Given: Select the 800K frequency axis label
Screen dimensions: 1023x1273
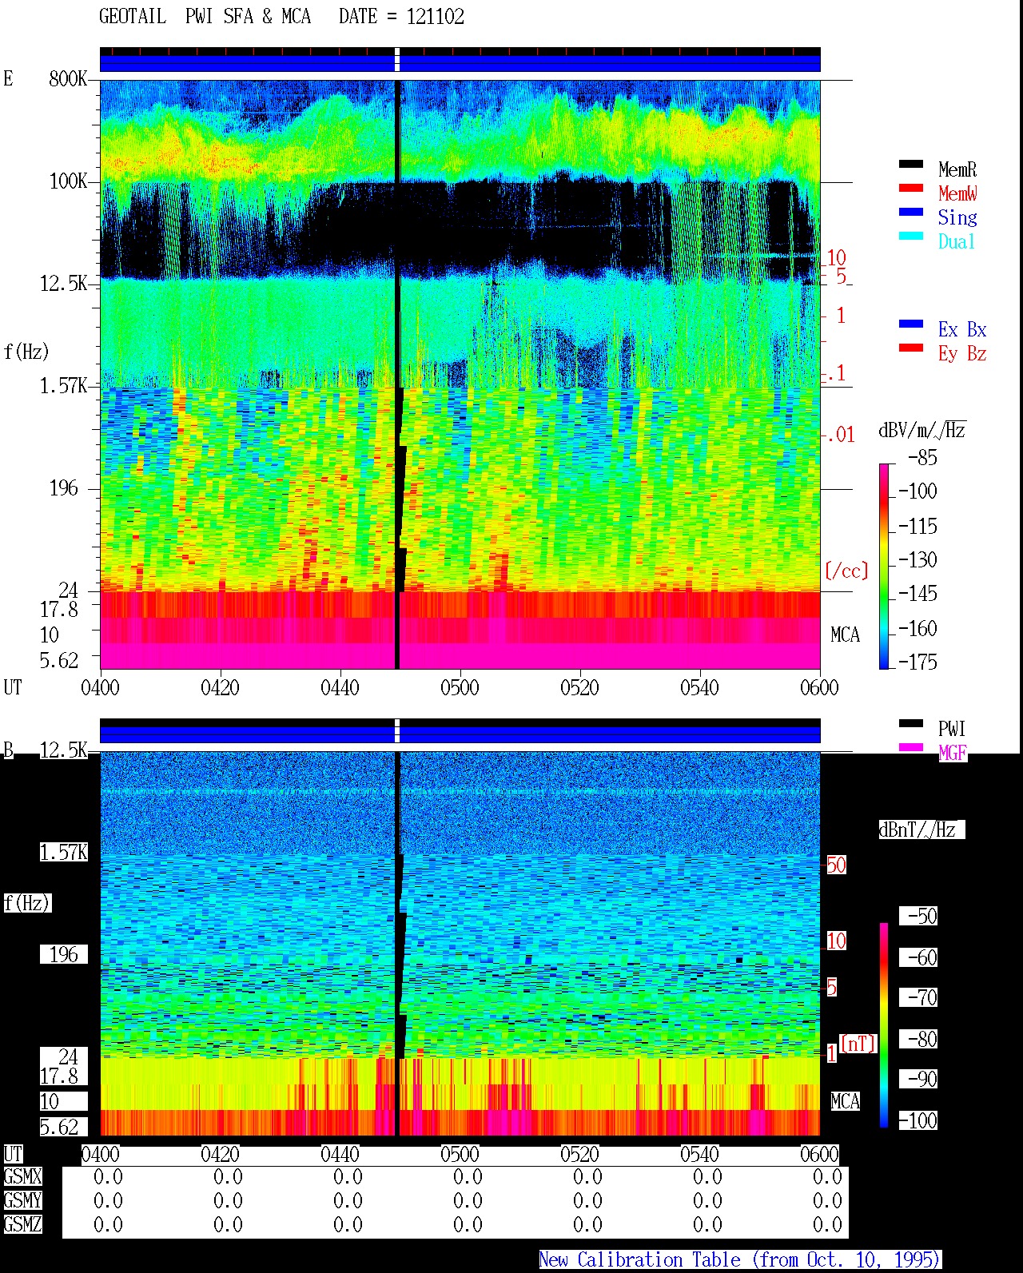Looking at the screenshot, I should click(x=68, y=78).
